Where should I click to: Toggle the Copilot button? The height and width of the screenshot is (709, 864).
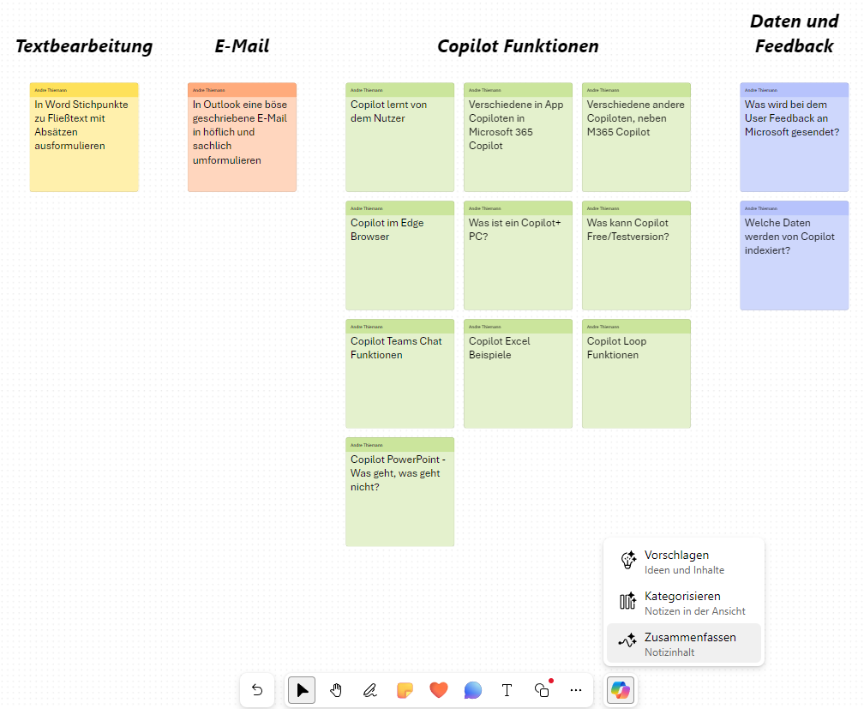click(621, 689)
